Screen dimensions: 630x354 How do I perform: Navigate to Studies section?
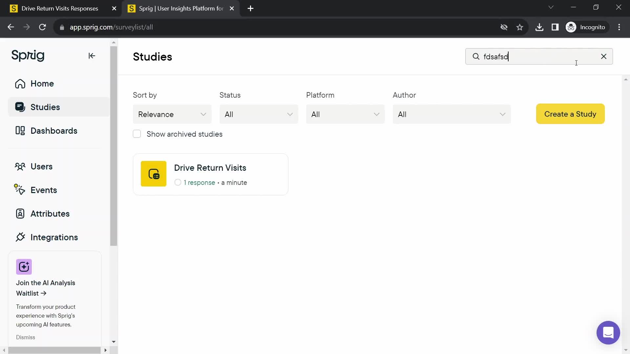45,107
